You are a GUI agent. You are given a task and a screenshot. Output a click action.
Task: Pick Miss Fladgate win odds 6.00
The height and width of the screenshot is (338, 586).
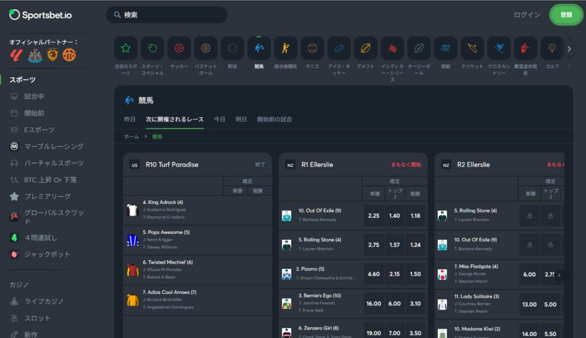click(529, 275)
